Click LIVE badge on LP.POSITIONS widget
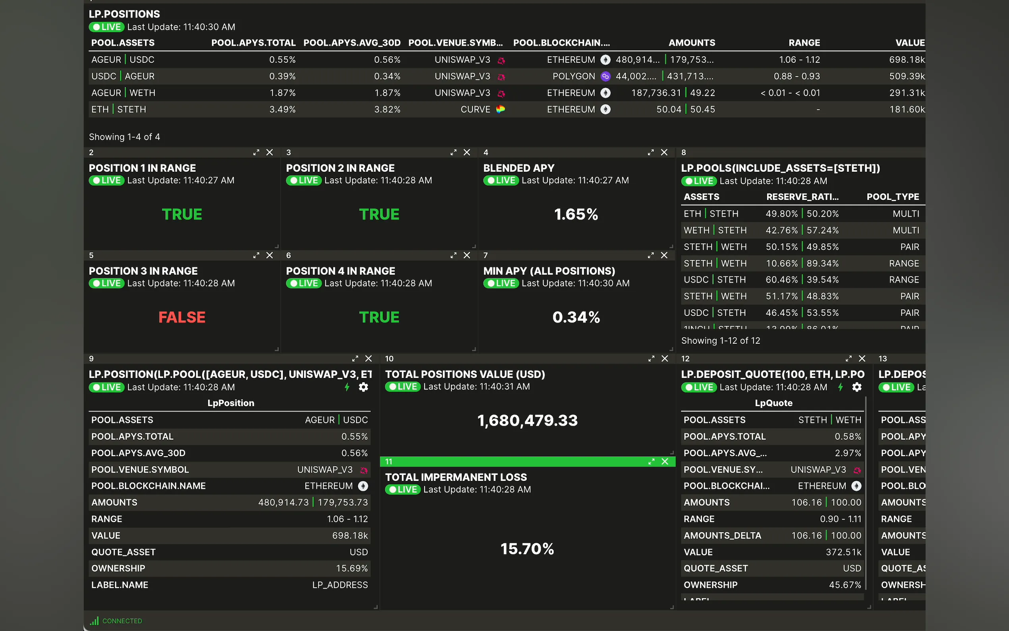This screenshot has height=631, width=1009. (107, 27)
